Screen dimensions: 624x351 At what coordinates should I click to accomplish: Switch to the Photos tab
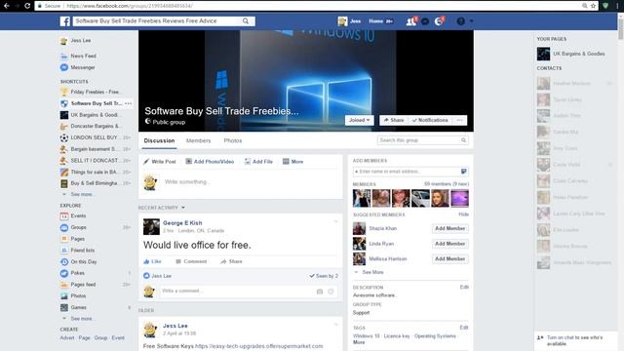pos(233,140)
